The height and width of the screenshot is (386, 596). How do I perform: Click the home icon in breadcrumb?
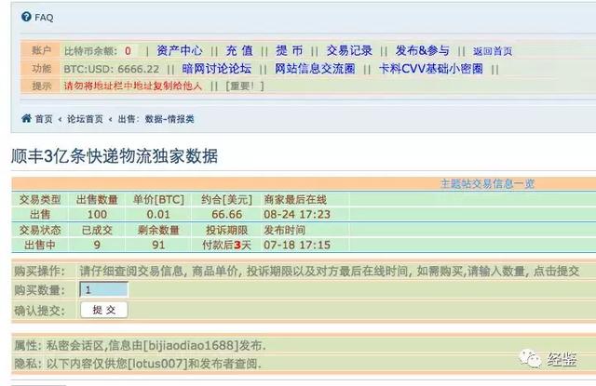tap(26, 118)
